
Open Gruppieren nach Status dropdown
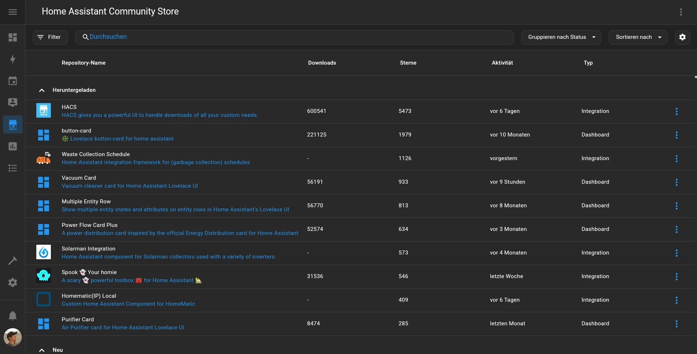tap(561, 37)
